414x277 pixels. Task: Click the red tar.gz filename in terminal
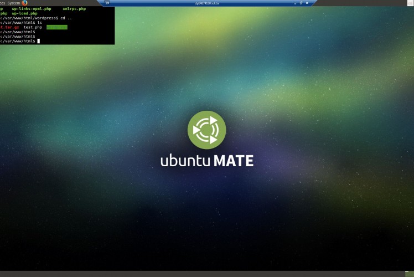[9, 27]
